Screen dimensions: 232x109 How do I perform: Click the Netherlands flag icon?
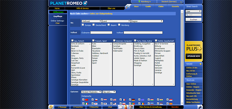(x=105, y=100)
